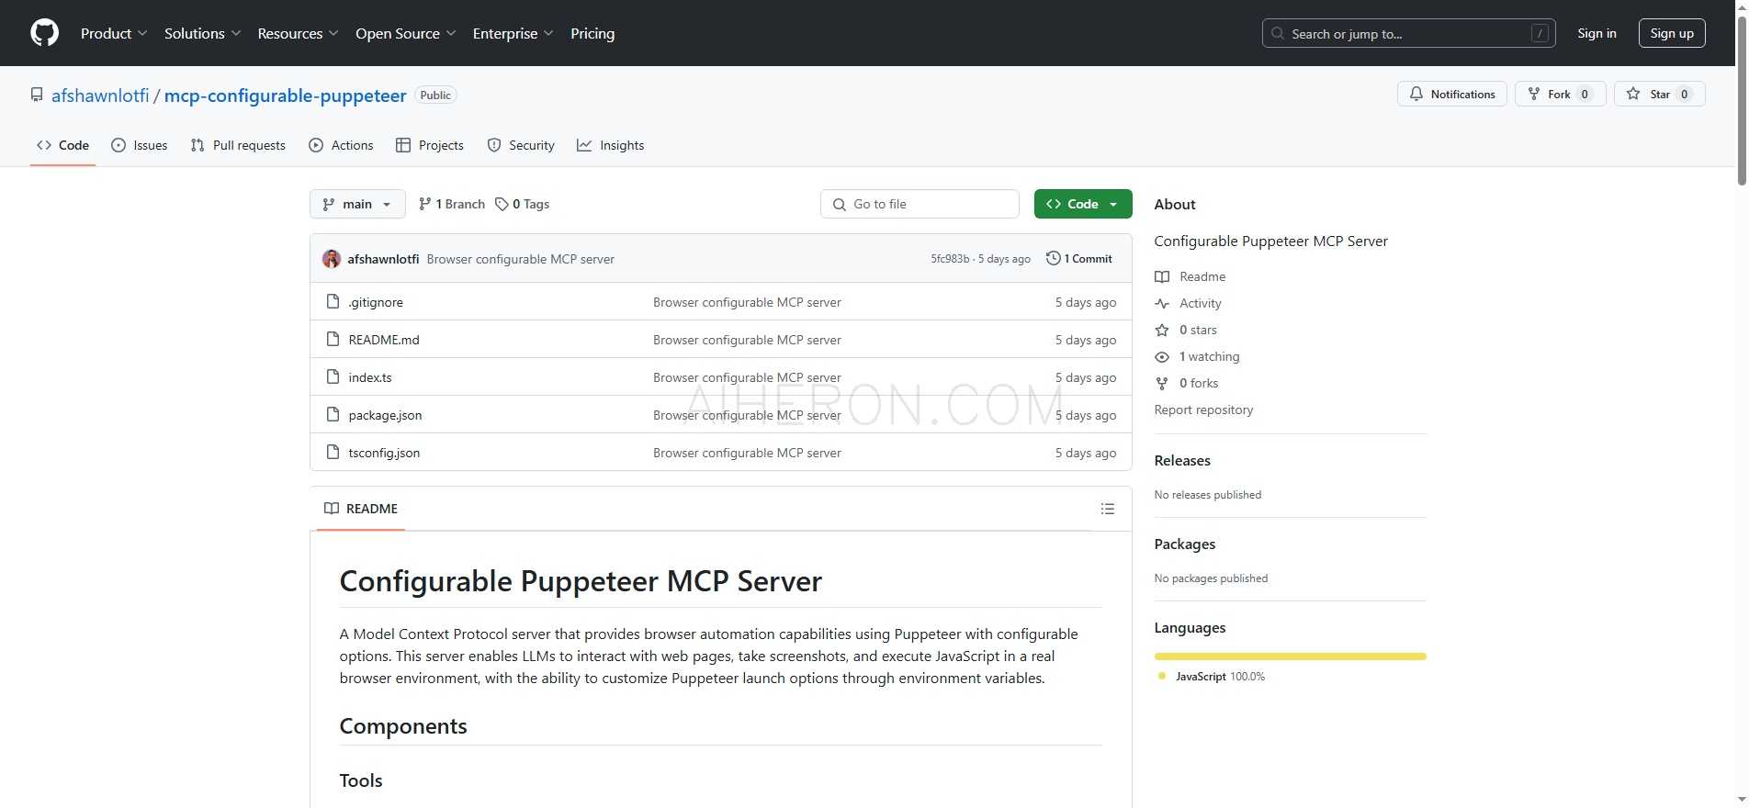Click Sign in
Screen dimensions: 1749x808
click(x=1597, y=33)
